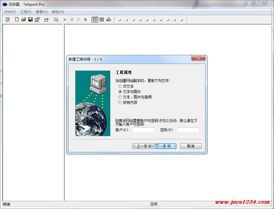Choose 所有内容 radio option
Screen dimensions: 274x209
[128, 102]
